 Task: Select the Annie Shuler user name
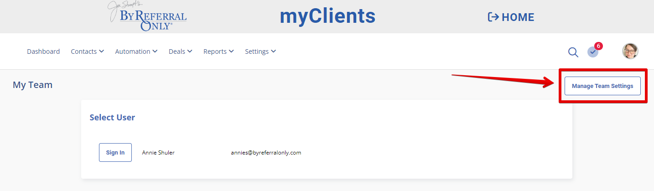click(158, 153)
